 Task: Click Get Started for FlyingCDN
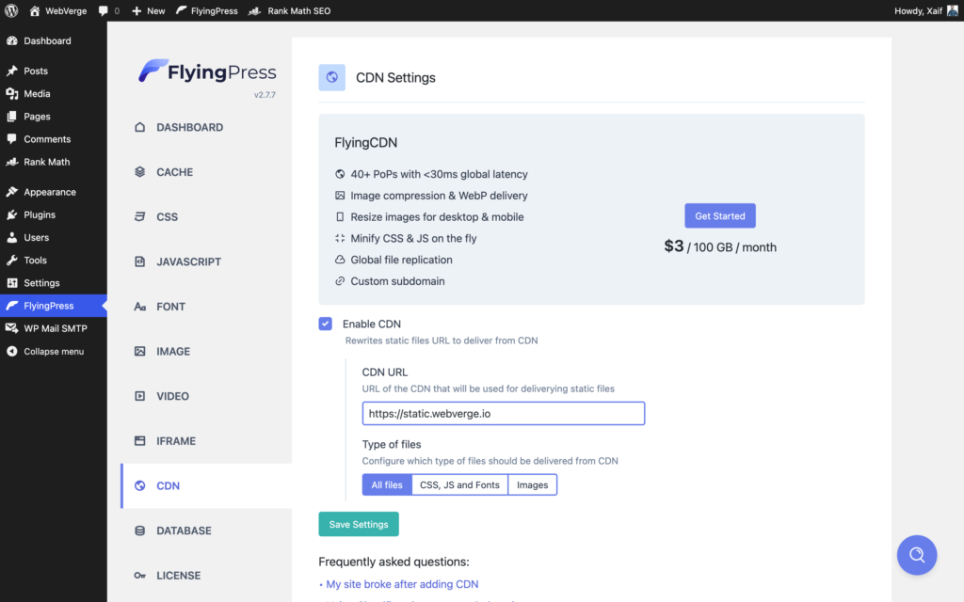click(719, 215)
